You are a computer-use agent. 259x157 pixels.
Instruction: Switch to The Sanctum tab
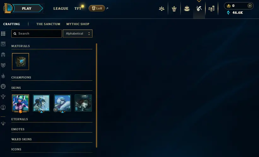tap(48, 24)
